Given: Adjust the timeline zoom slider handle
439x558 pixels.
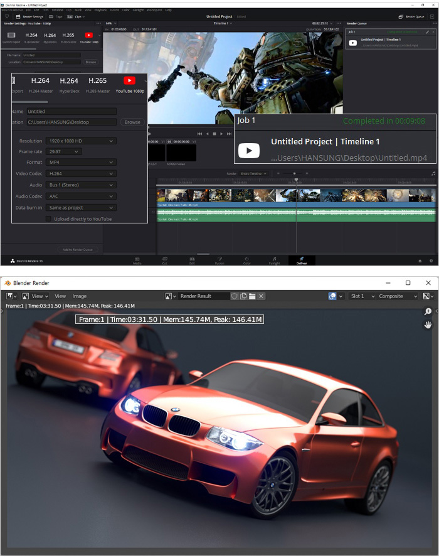Looking at the screenshot, I should pos(294,173).
